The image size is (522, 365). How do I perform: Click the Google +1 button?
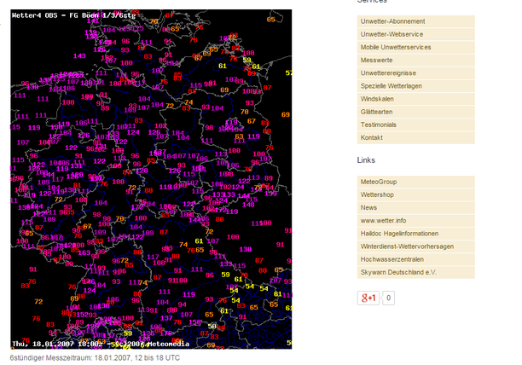coord(368,298)
